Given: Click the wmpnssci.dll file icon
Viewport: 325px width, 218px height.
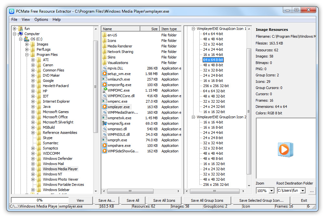Looking at the screenshot, I should [105, 129].
